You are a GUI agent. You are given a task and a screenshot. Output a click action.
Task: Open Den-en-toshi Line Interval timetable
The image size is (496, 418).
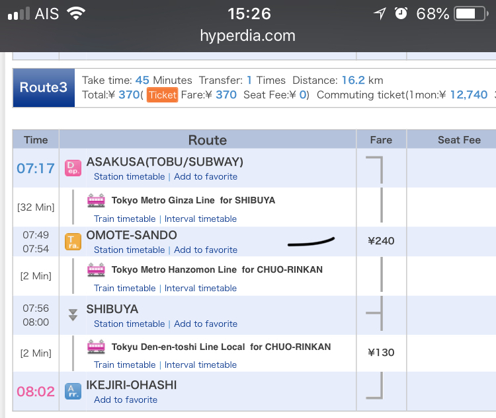tap(200, 365)
